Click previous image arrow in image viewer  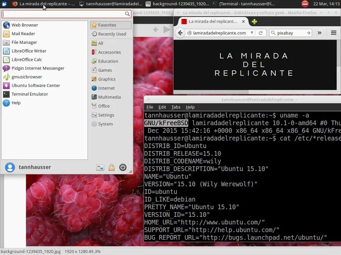155,29
